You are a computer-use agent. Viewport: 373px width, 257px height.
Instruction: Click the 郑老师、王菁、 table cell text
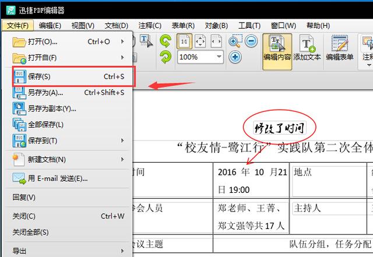click(x=249, y=208)
